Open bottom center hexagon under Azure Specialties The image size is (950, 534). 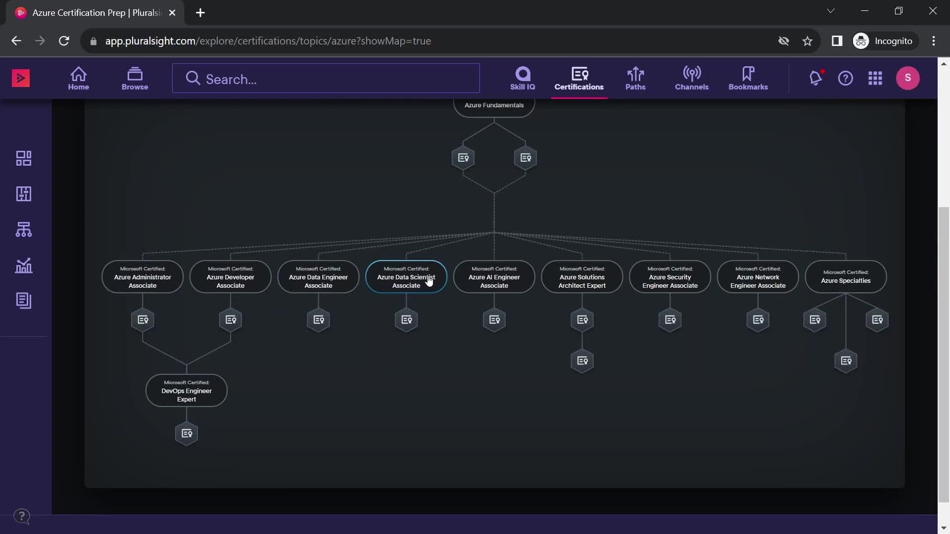(x=846, y=361)
